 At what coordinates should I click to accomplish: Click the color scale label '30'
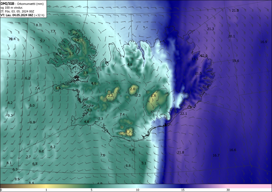point(228,190)
